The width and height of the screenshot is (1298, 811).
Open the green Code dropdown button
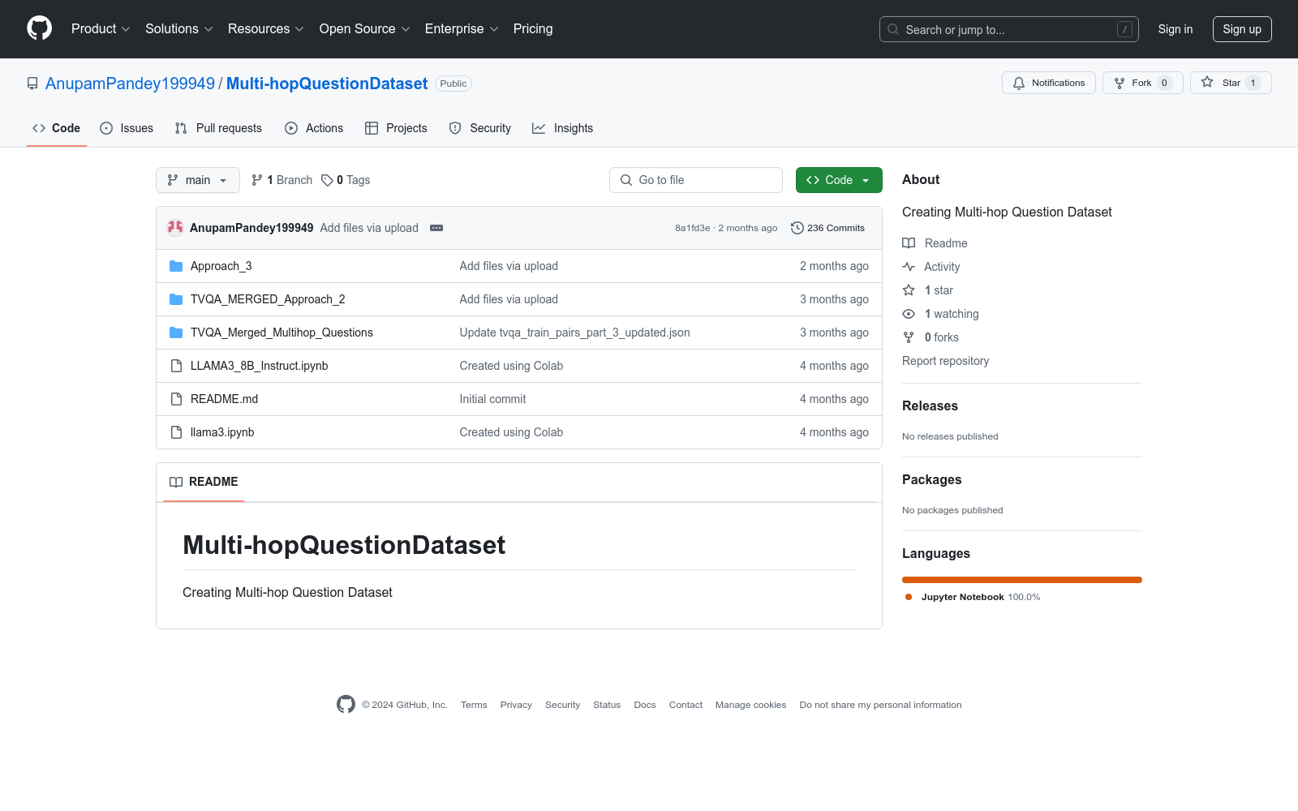click(x=839, y=180)
